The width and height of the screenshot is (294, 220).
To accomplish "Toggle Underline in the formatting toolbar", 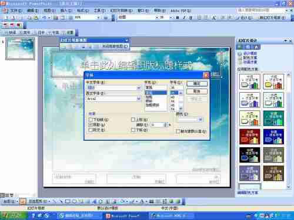I will click(x=191, y=18).
